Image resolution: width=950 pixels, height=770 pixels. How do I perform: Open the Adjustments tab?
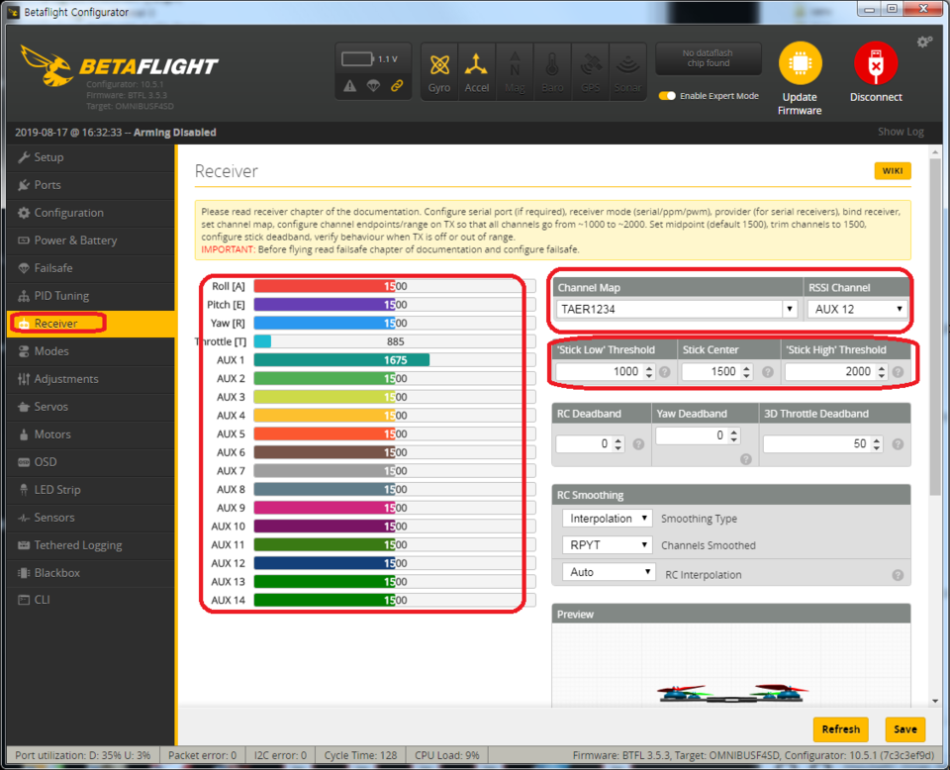coord(91,379)
